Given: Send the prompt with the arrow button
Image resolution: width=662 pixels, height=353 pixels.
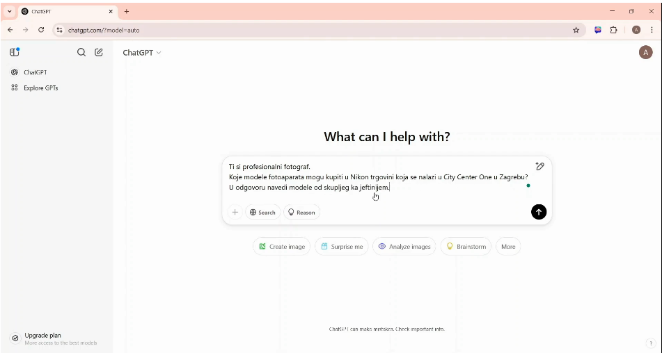Looking at the screenshot, I should [x=539, y=212].
